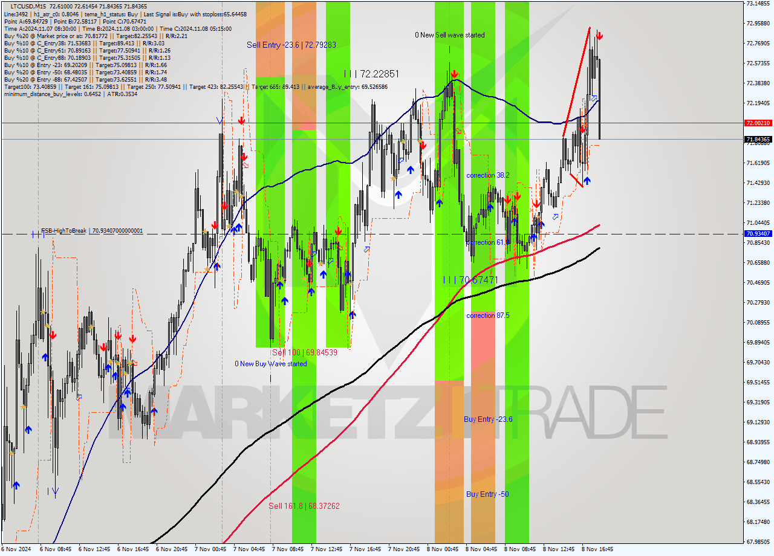Click the '8 Nov 04:45' time axis label
The height and width of the screenshot is (556, 774).
point(481,549)
